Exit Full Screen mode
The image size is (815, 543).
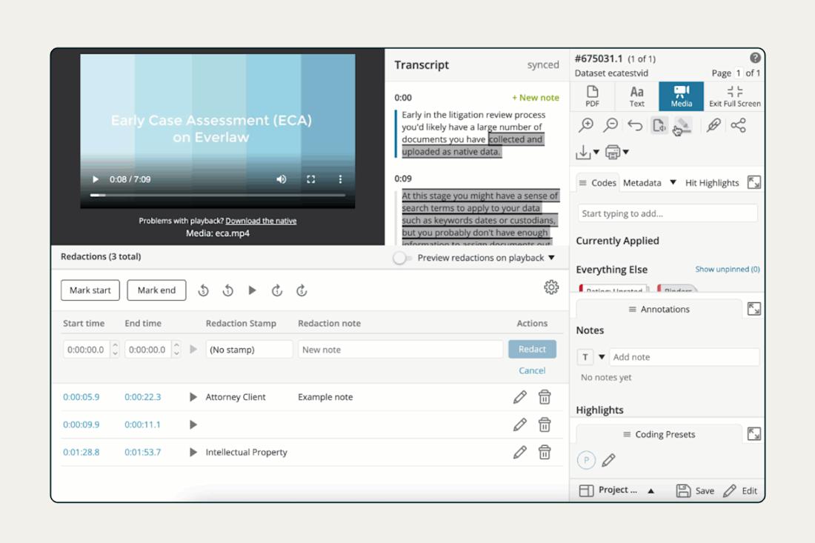click(734, 96)
